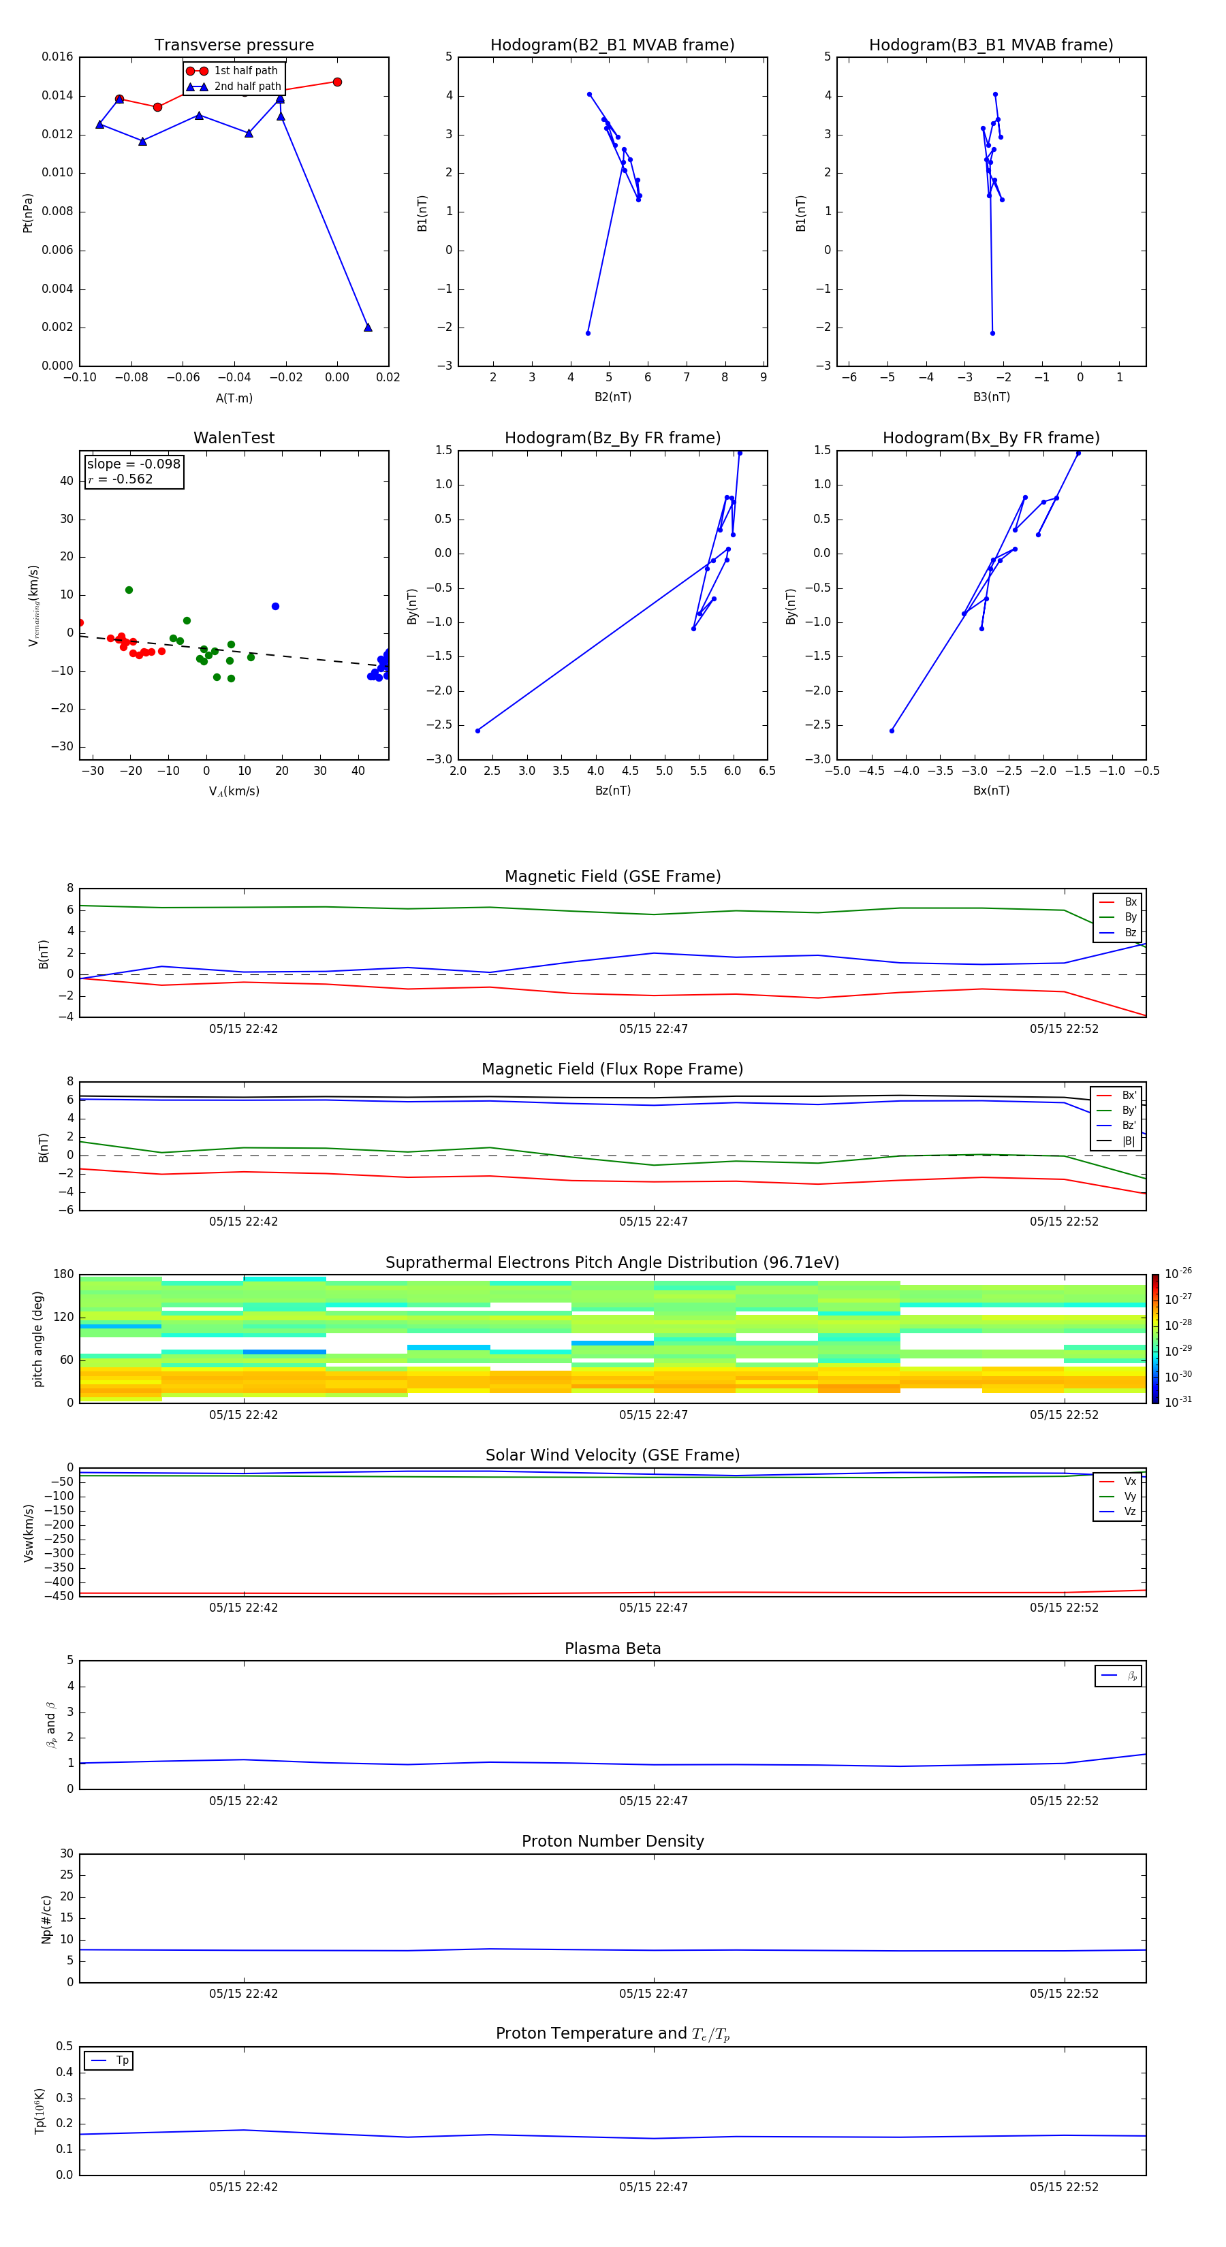Click the Suprathermal Electrons Pitch Angle title

click(612, 1263)
